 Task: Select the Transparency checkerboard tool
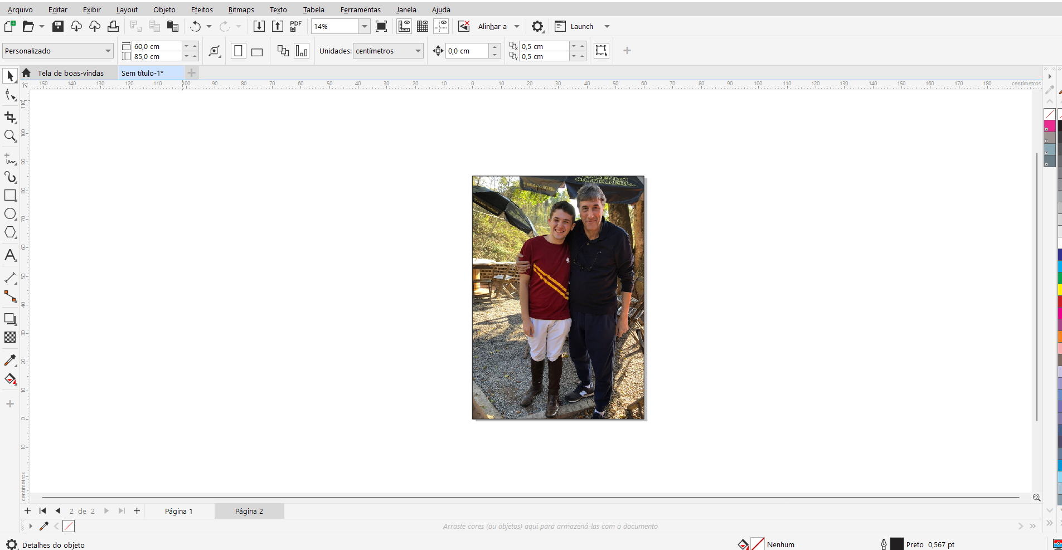pos(10,337)
